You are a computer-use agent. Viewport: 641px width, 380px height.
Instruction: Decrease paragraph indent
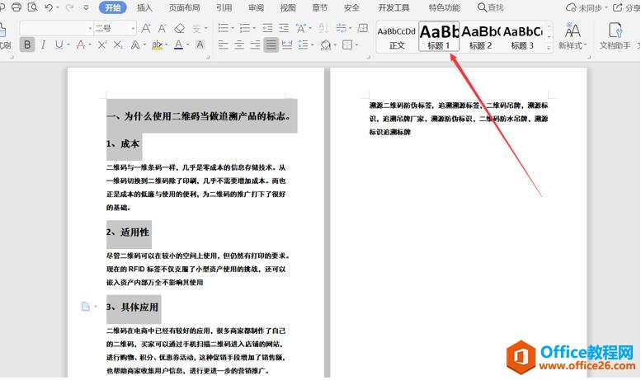(x=267, y=28)
